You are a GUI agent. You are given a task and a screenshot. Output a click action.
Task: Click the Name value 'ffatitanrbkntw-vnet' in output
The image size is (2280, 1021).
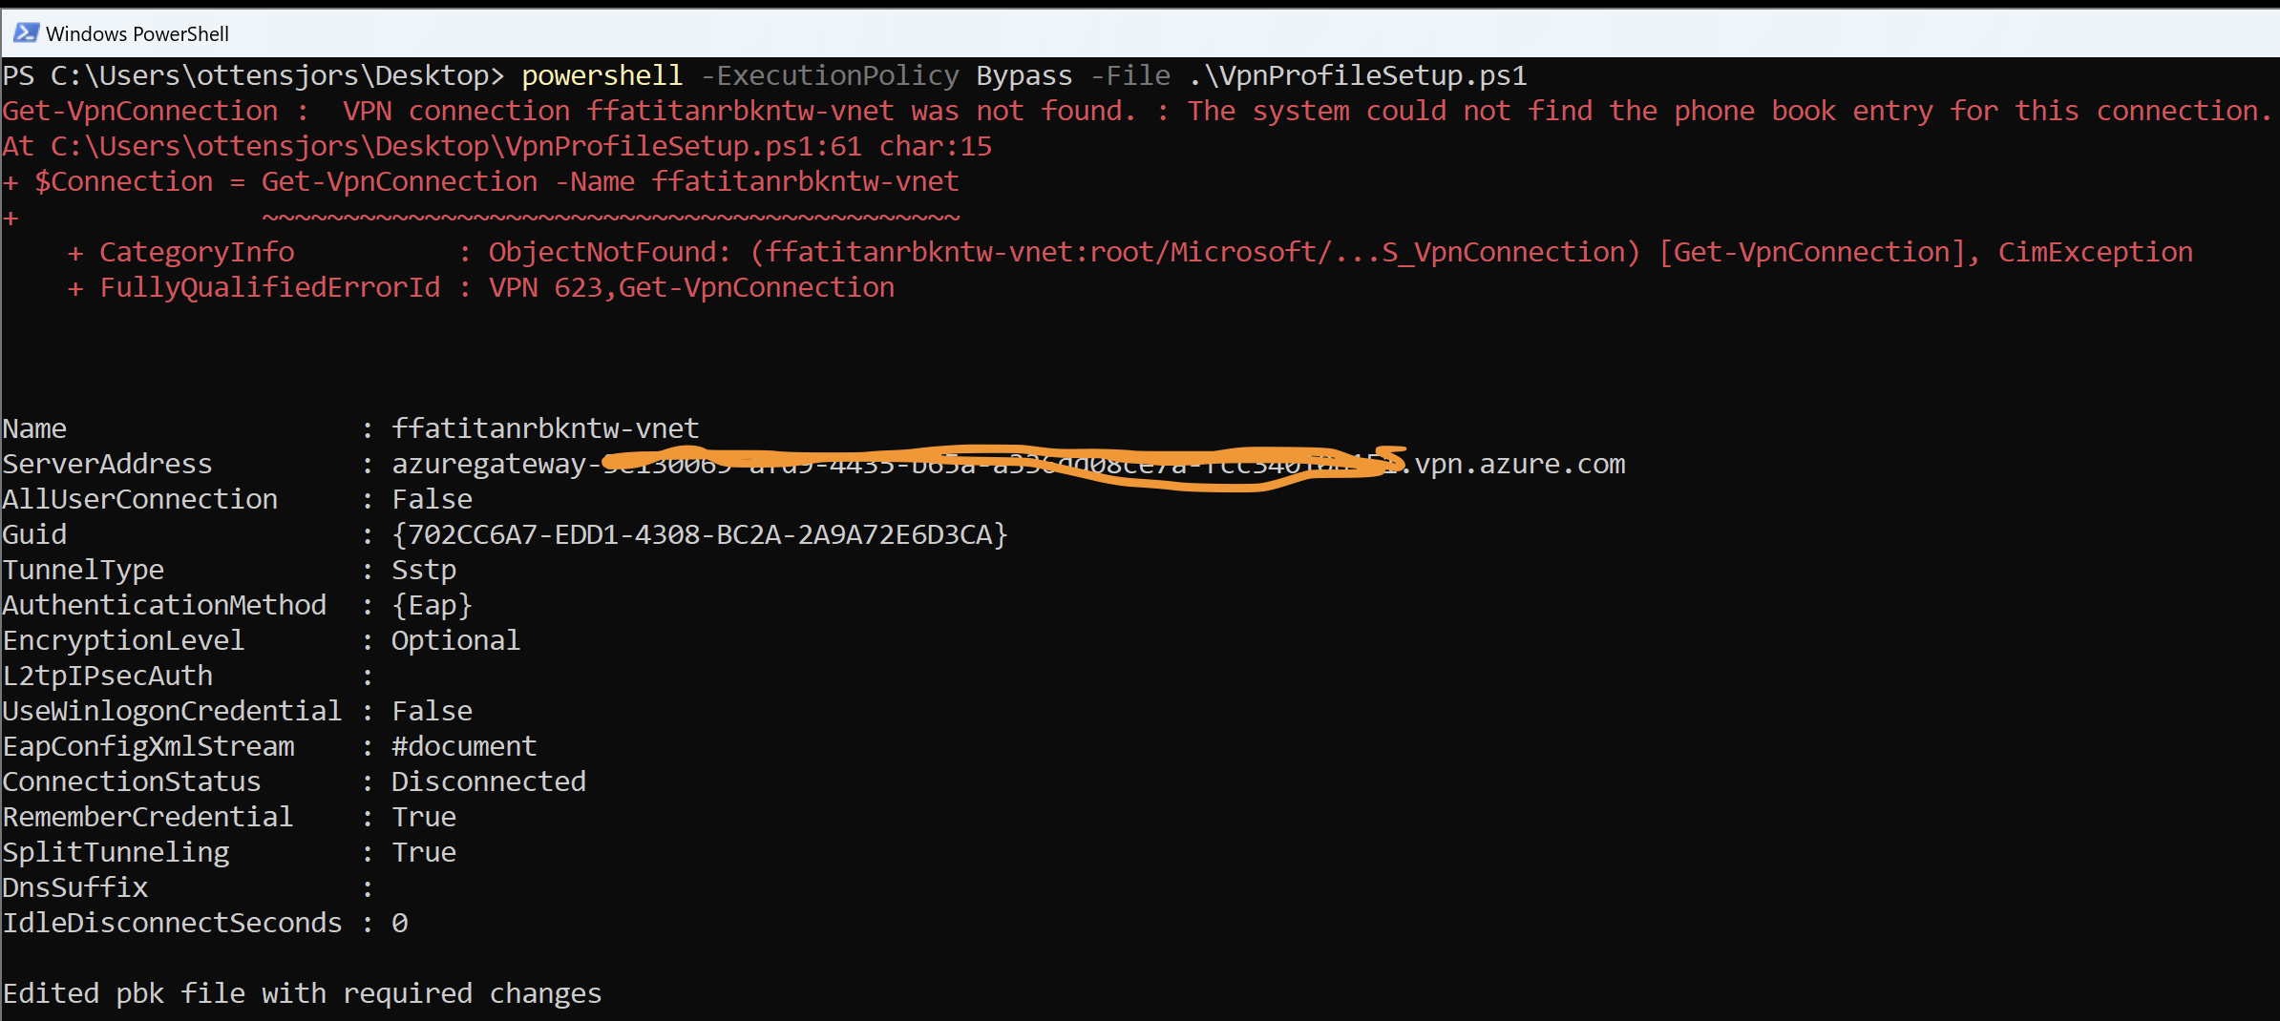click(545, 428)
